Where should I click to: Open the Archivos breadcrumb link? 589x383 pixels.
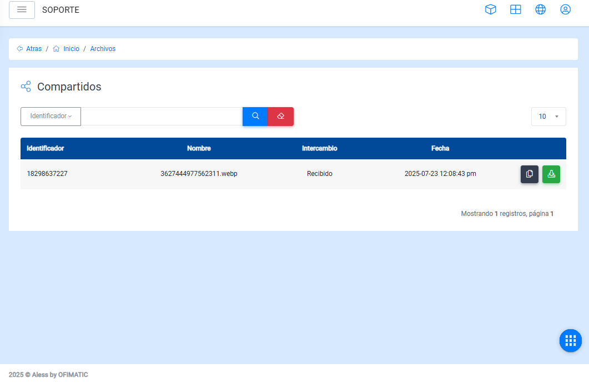click(x=103, y=49)
